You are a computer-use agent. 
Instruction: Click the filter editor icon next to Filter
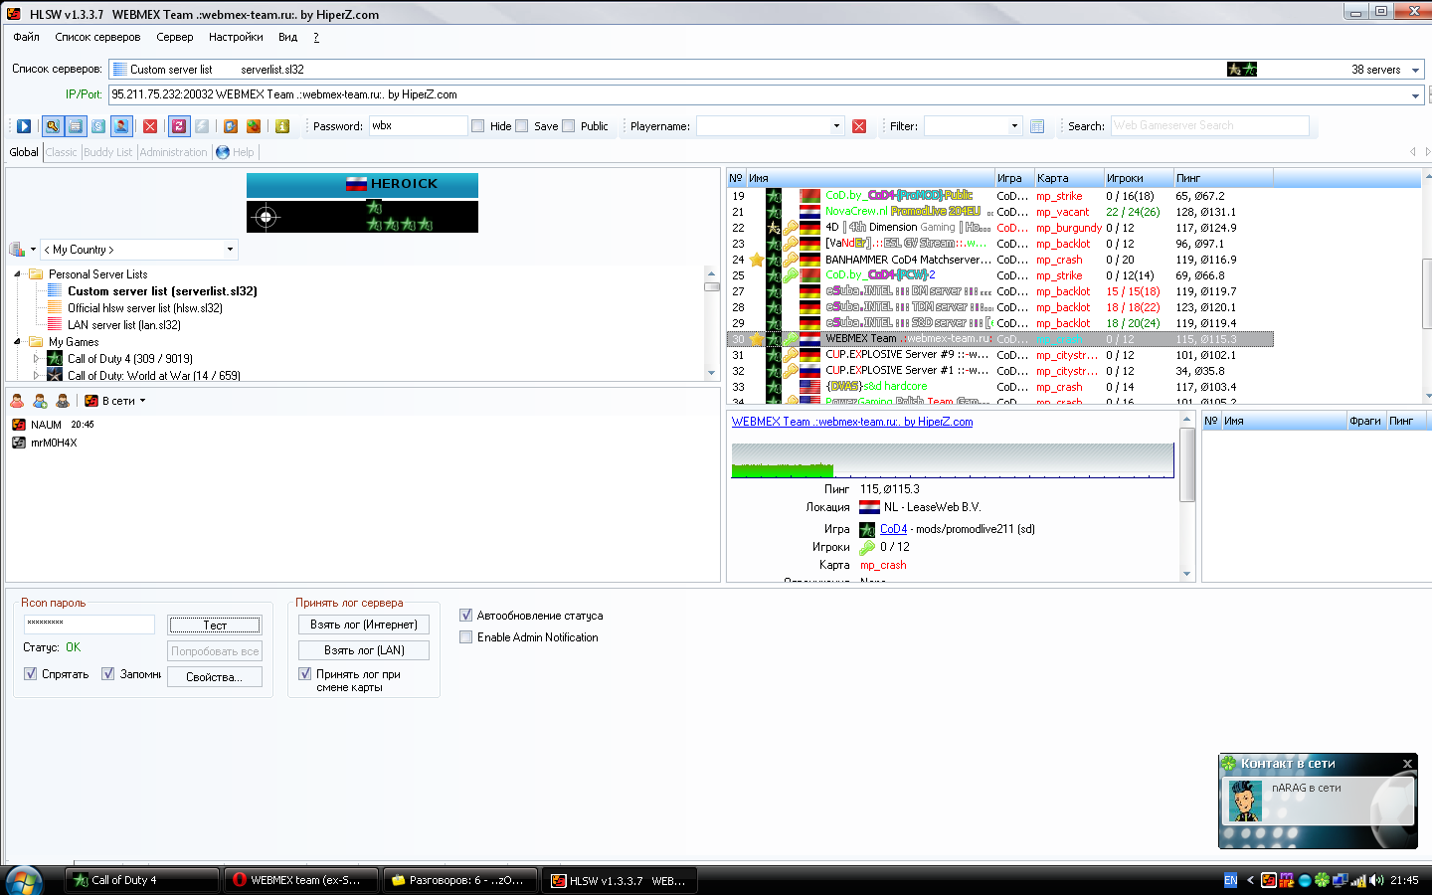pos(1037,126)
